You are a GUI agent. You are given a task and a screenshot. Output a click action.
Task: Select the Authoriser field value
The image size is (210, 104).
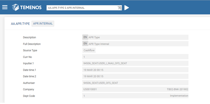tap(101, 83)
